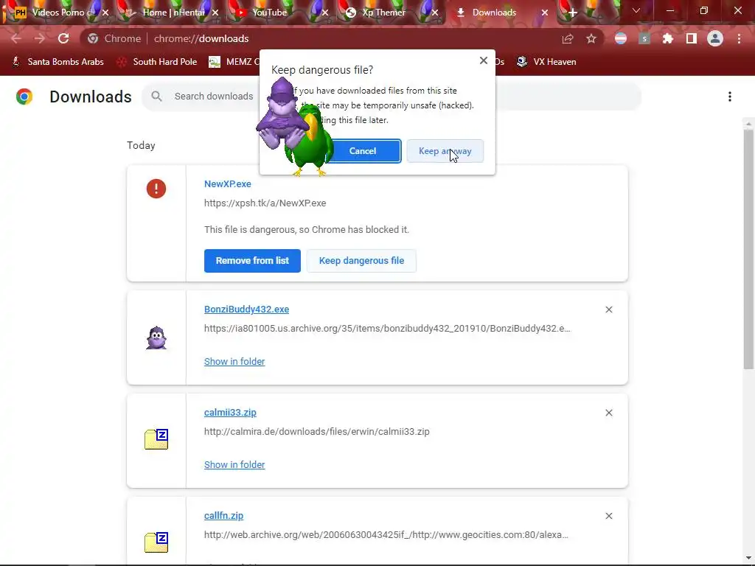
Task: Click Keep anyway in the dialog
Action: [445, 151]
